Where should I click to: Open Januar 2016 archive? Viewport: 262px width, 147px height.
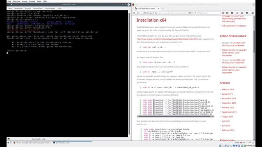(x=227, y=94)
